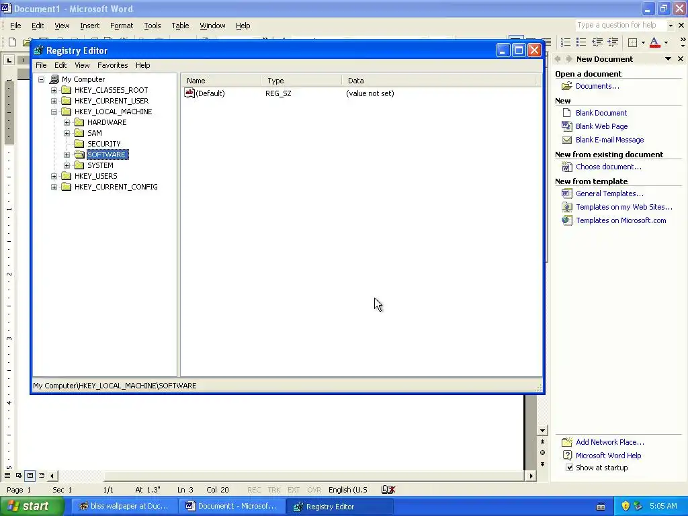Click bulleted list icon in Word toolbar
The height and width of the screenshot is (516, 688).
pyautogui.click(x=581, y=42)
